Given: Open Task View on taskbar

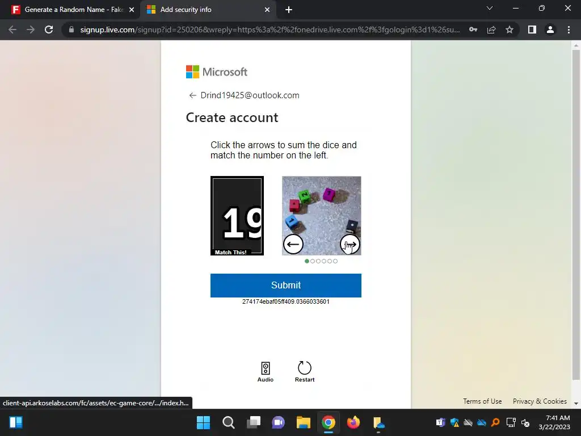Looking at the screenshot, I should (254, 422).
